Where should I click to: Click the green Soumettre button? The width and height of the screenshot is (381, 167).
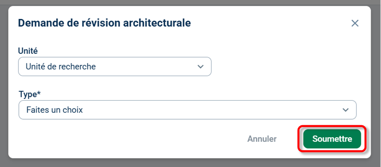coord(332,139)
